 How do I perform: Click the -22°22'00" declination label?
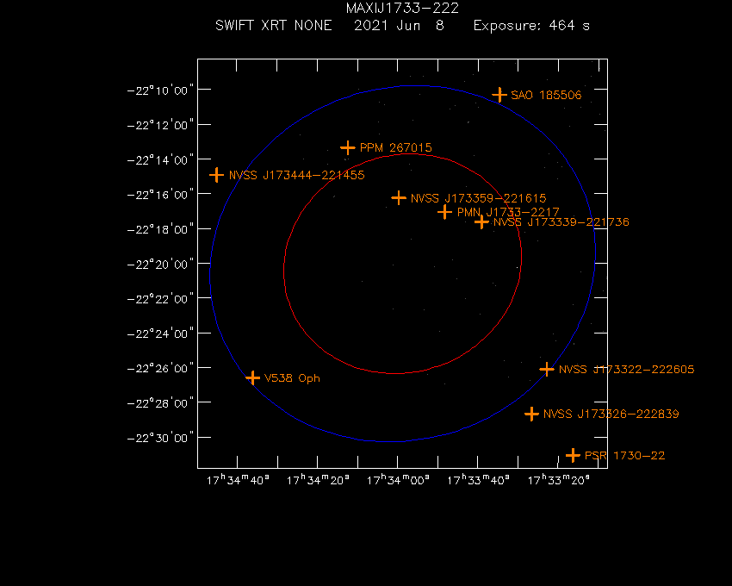click(x=160, y=299)
